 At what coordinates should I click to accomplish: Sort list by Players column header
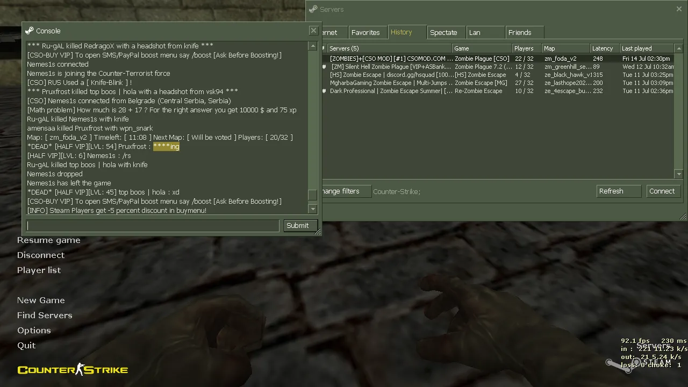527,48
